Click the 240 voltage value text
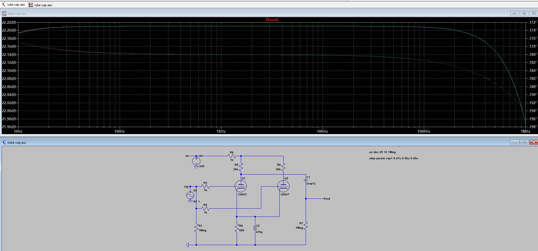 click(202, 166)
